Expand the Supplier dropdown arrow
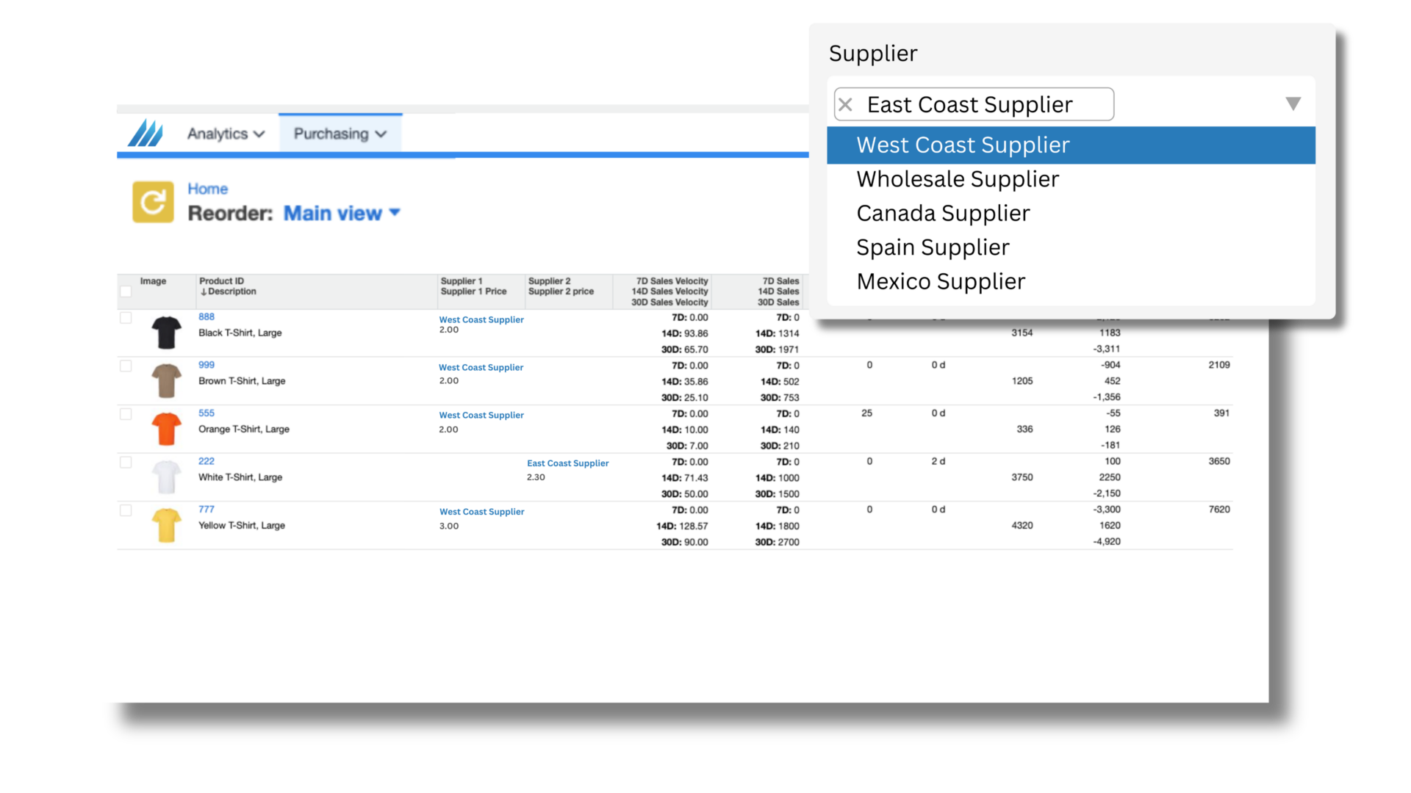1411x793 pixels. pos(1293,104)
